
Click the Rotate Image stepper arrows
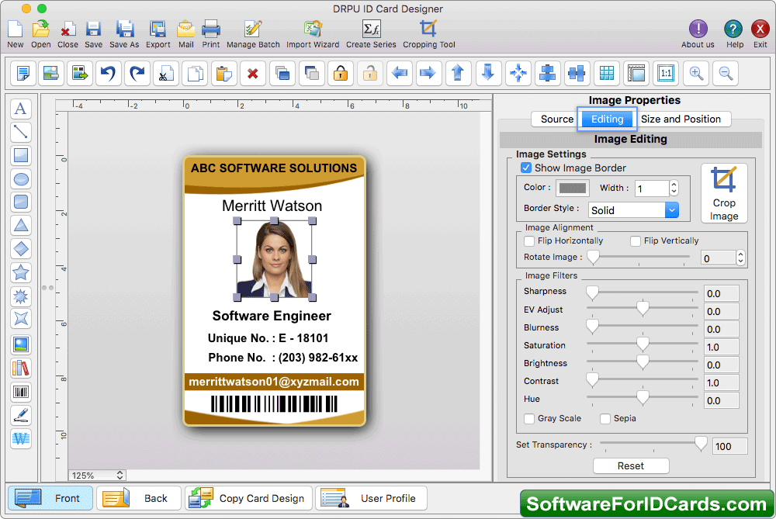740,258
